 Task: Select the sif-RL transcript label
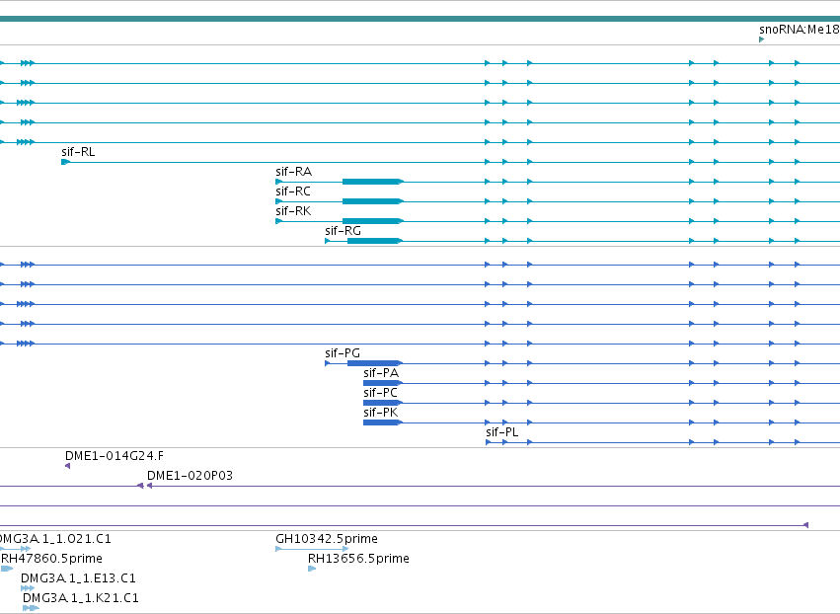click(78, 152)
